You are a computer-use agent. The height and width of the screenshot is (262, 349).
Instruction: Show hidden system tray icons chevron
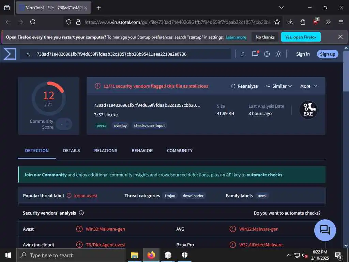point(288,255)
